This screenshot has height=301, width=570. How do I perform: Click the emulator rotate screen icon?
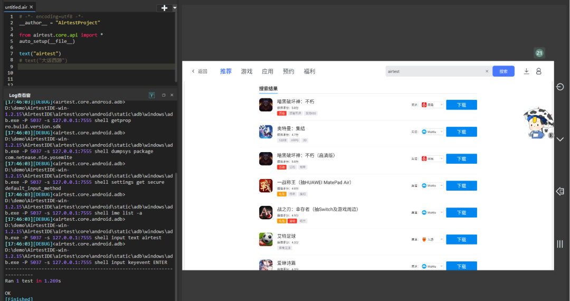click(560, 87)
